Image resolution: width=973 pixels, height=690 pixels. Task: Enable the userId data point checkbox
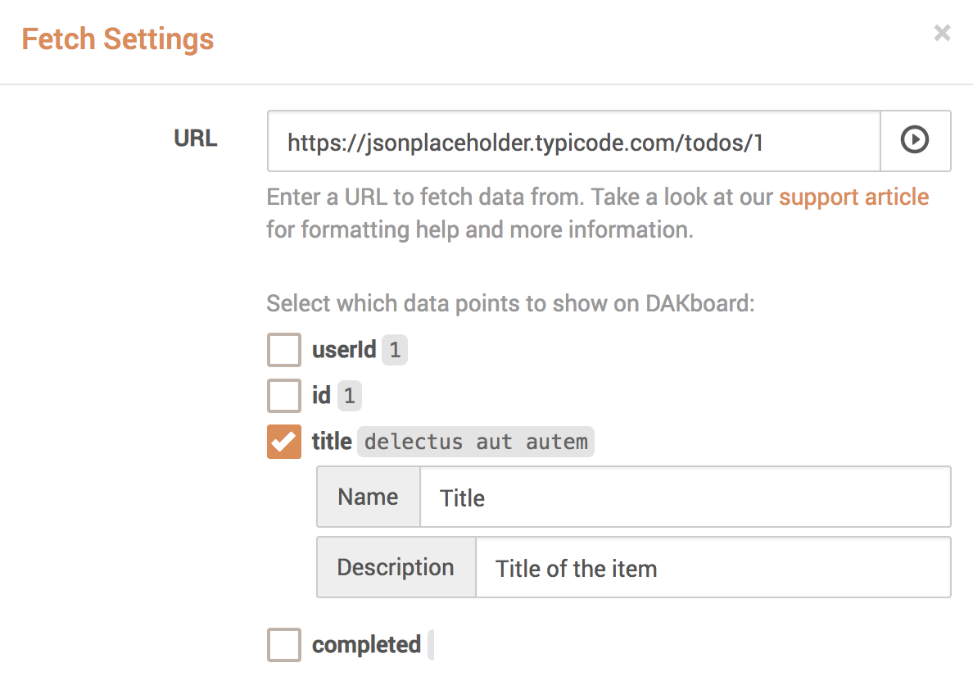click(283, 350)
